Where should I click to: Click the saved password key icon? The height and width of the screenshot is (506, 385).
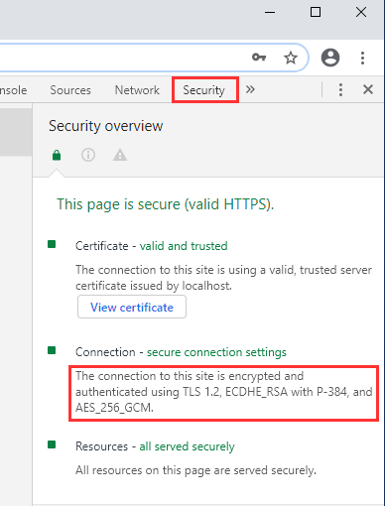259,58
